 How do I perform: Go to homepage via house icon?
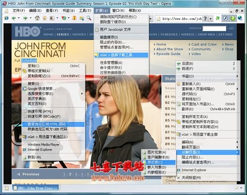pyautogui.click(x=37, y=18)
